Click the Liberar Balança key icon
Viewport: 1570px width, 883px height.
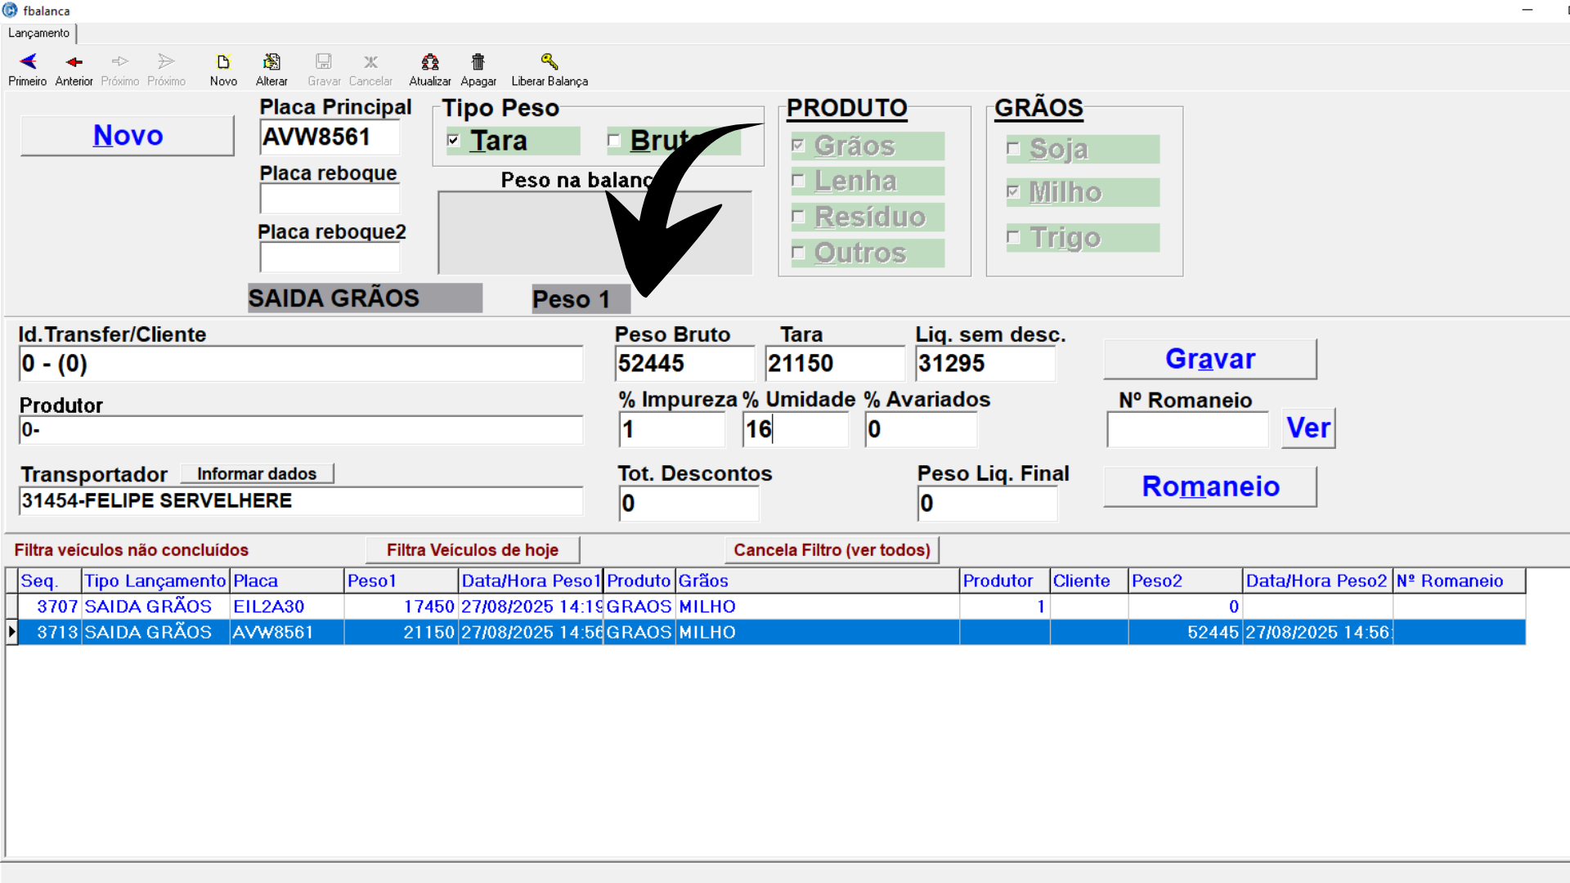549,62
